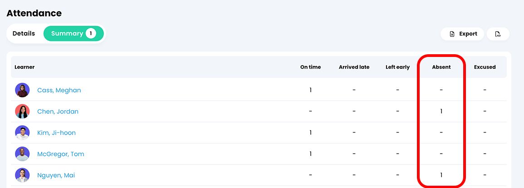This screenshot has height=188, width=524.
Task: Click the Arrived late column header
Action: (x=354, y=67)
